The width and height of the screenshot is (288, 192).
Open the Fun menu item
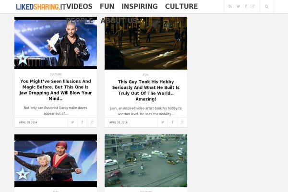pyautogui.click(x=107, y=6)
